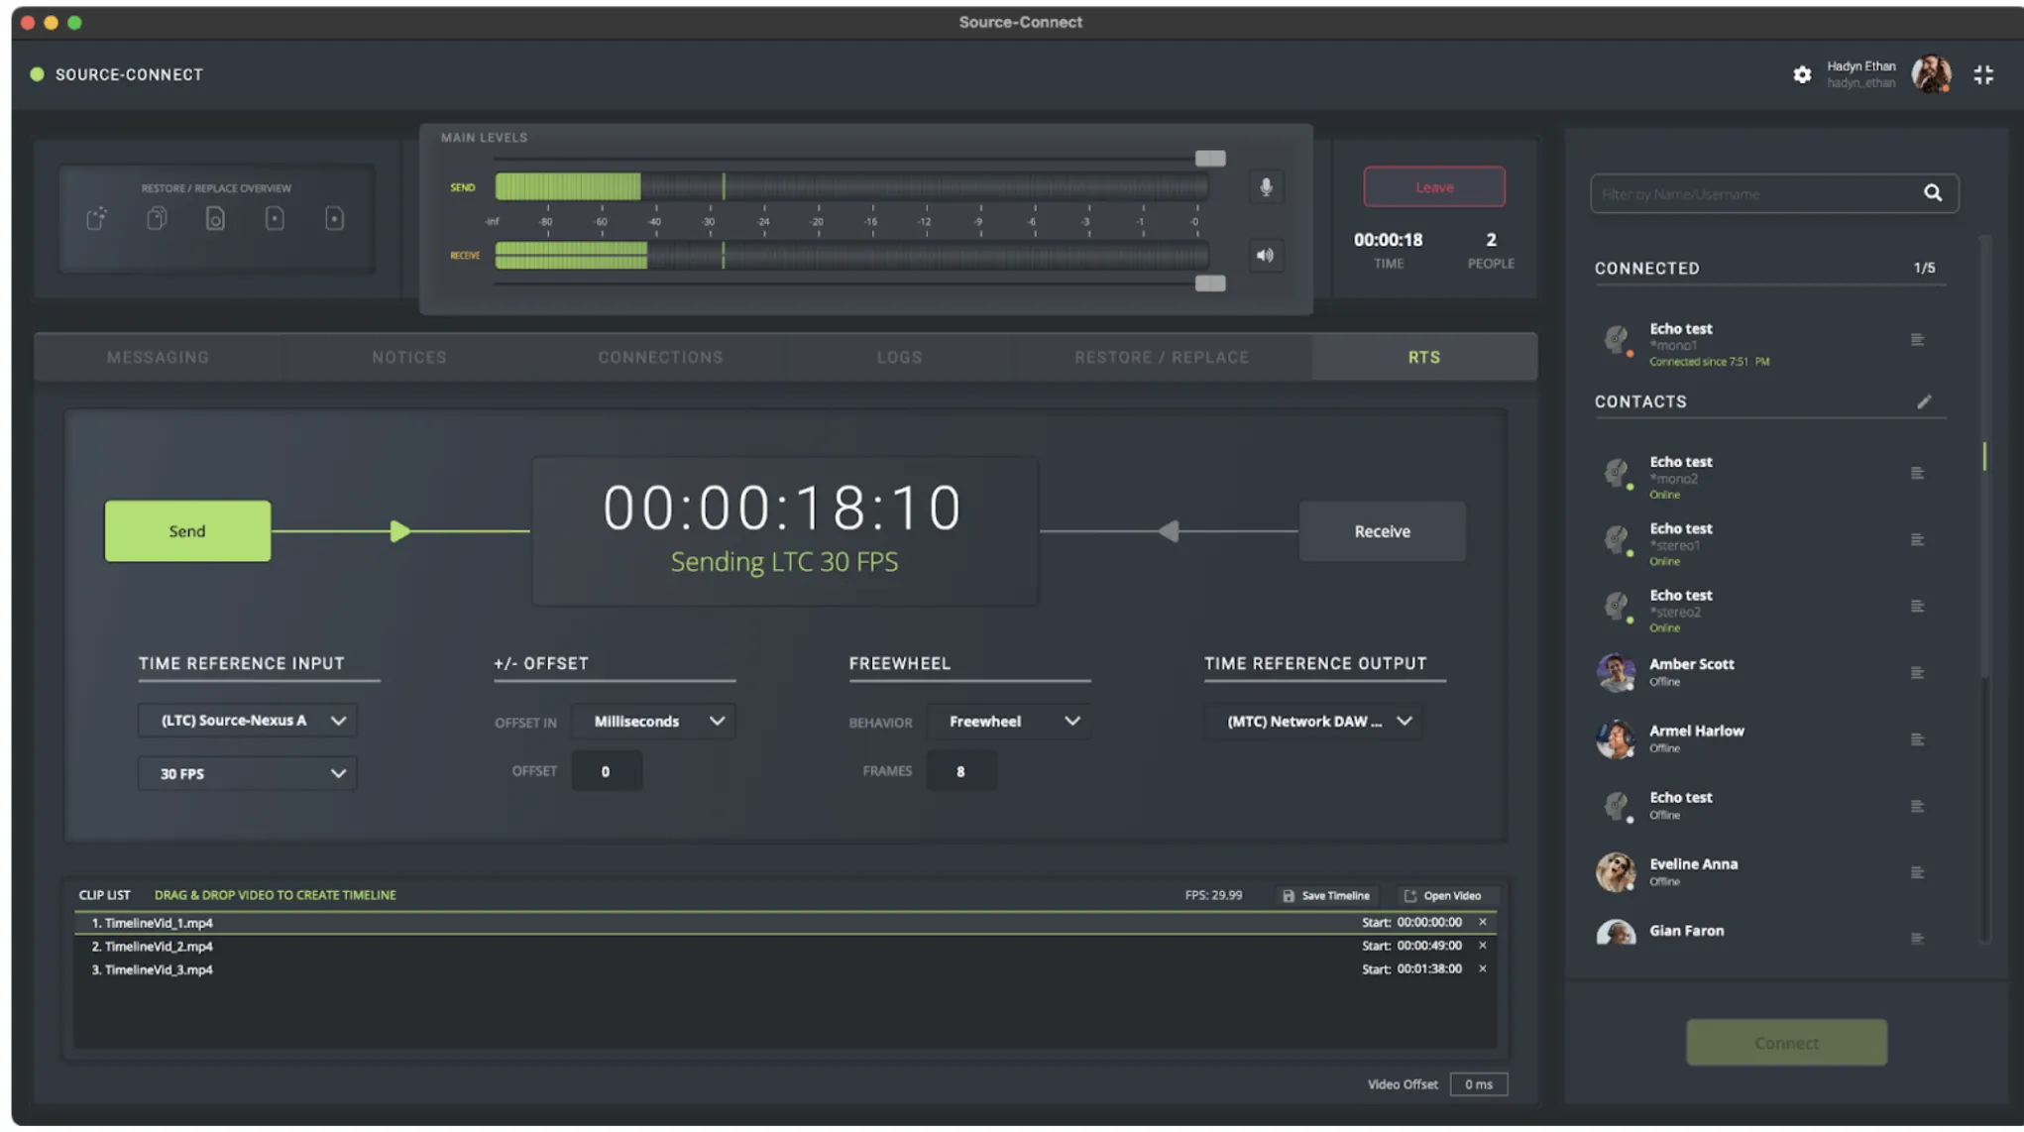
Task: Remove TimelineVid_3.mp4 with its X icon
Action: point(1483,969)
